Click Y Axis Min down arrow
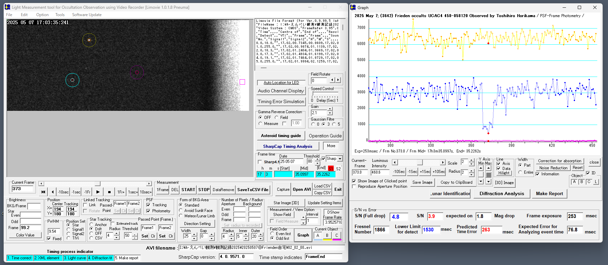 [481, 181]
